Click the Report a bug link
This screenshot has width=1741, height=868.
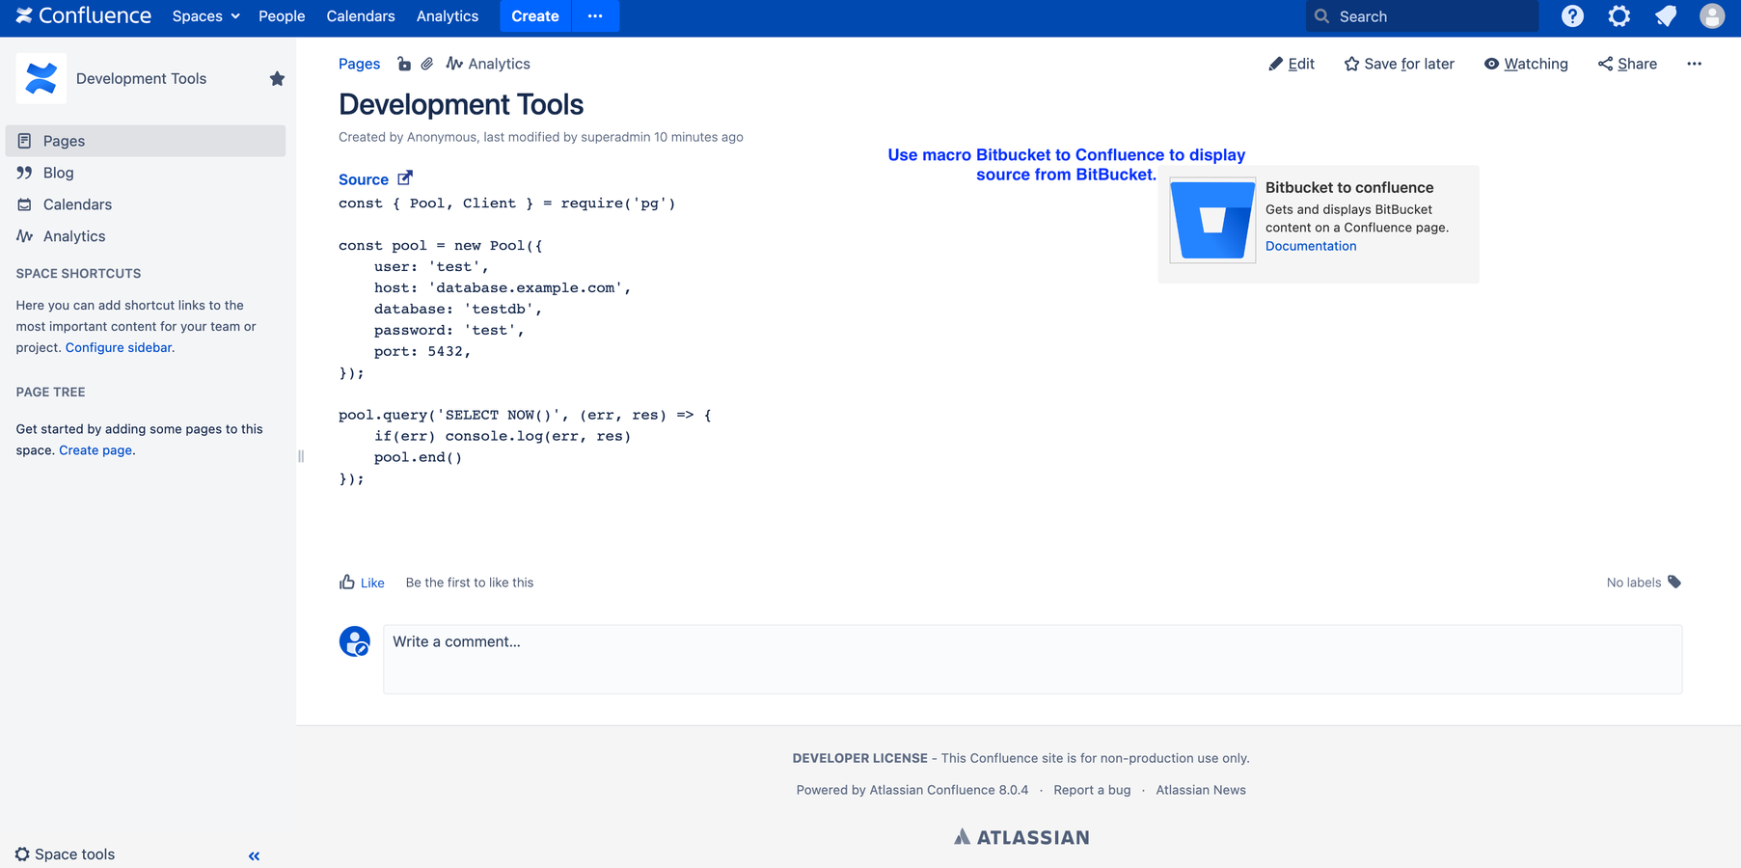(x=1092, y=790)
